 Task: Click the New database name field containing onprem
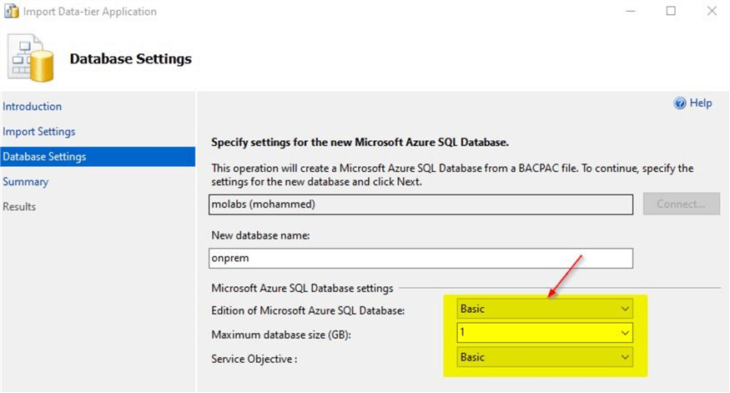tap(421, 259)
